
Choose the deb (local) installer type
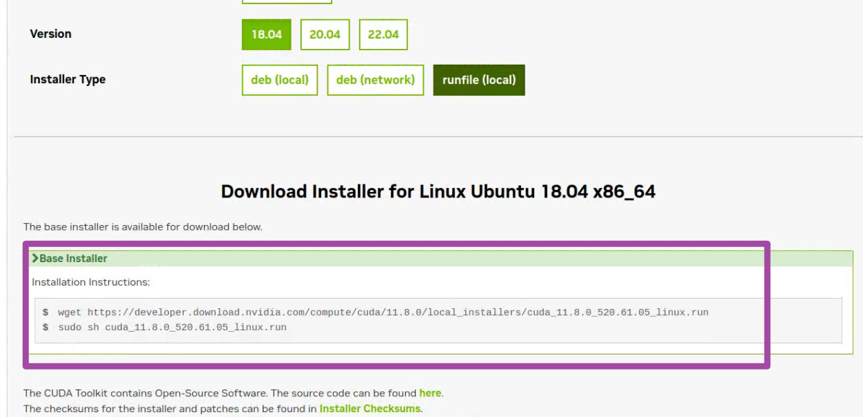coord(279,80)
